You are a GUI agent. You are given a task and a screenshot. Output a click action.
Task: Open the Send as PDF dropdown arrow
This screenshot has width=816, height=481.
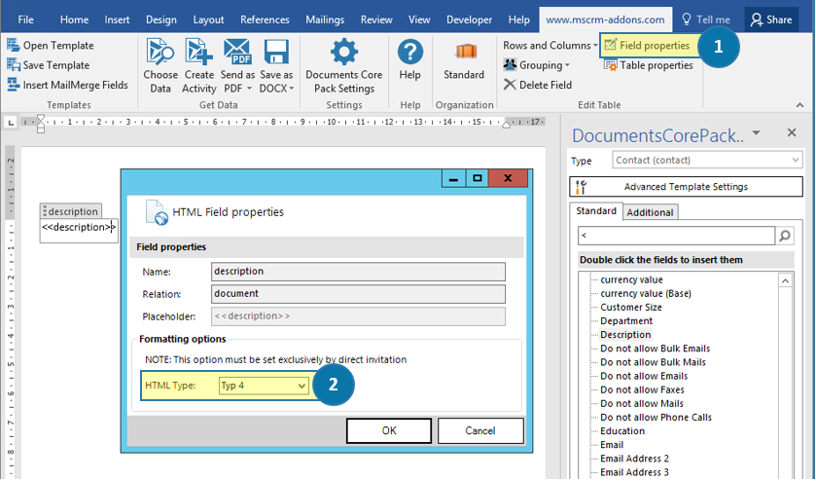(249, 89)
